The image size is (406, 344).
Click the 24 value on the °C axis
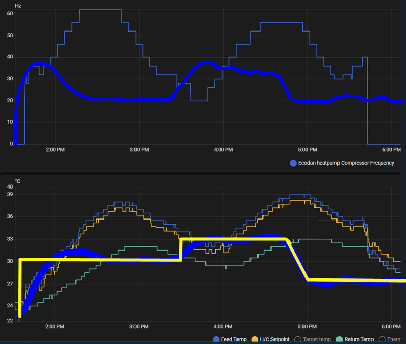(x=10, y=305)
